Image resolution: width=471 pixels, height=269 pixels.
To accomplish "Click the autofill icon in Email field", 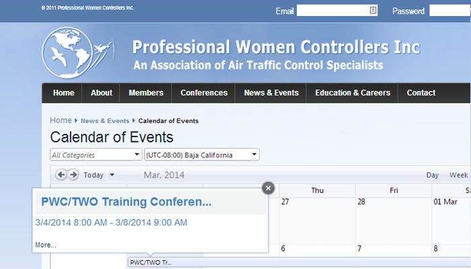I will tap(373, 11).
